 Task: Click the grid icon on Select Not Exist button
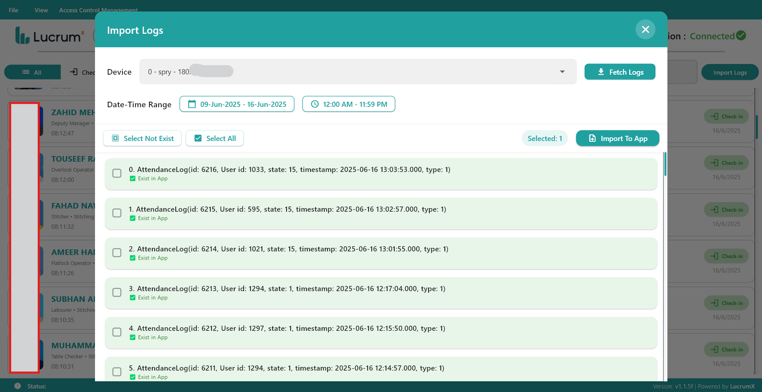116,138
